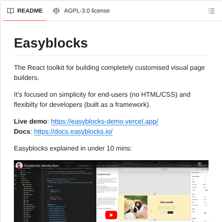
Task: Switch to the README tab
Action: (25, 11)
